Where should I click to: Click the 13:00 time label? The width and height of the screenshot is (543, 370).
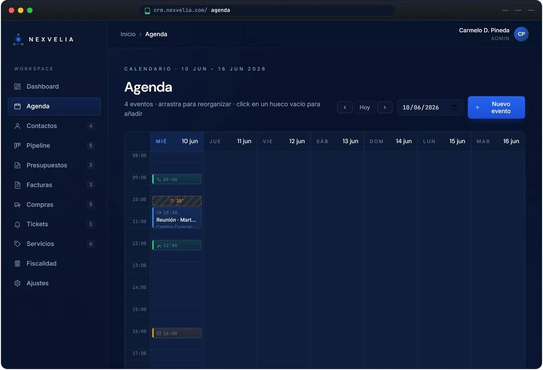[x=139, y=266]
